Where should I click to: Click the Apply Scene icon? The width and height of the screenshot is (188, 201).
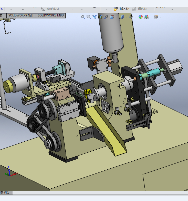tap(147, 17)
